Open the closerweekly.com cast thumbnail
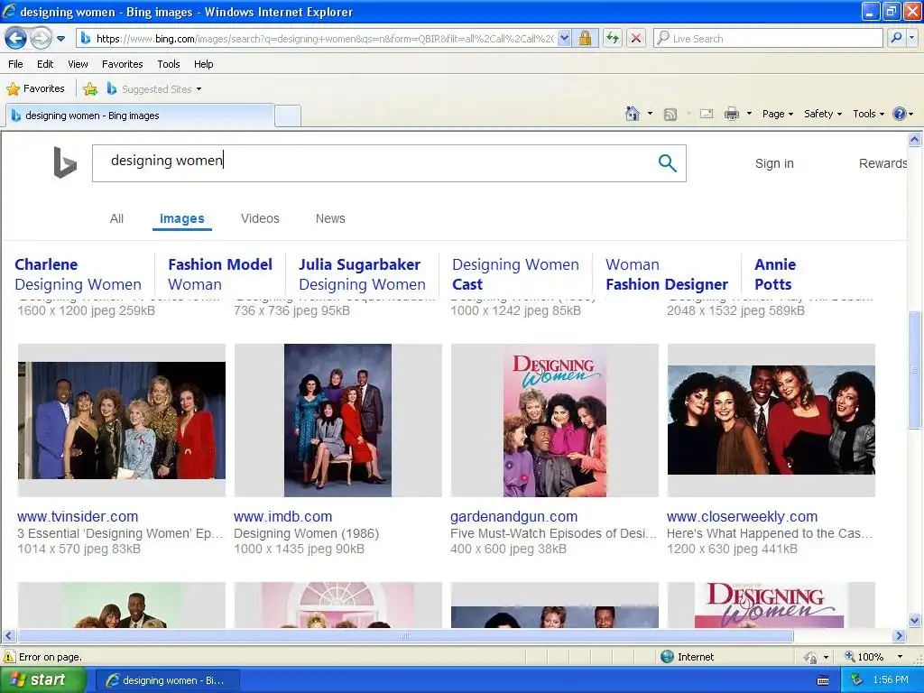Screen dimensions: 924x693 pos(771,420)
